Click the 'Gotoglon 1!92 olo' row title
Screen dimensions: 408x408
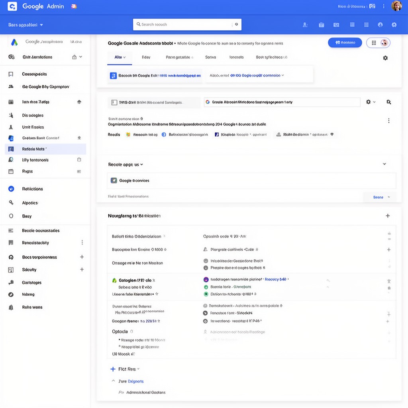click(135, 280)
